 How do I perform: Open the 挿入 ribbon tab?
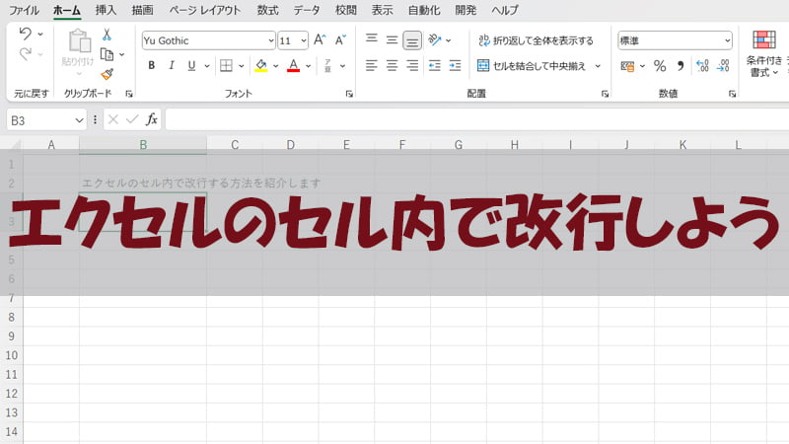point(106,10)
